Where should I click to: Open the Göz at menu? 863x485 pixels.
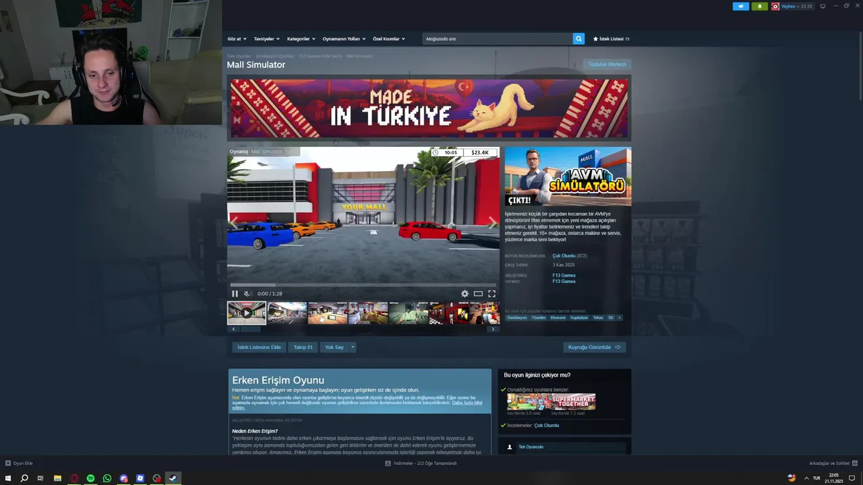pyautogui.click(x=237, y=38)
